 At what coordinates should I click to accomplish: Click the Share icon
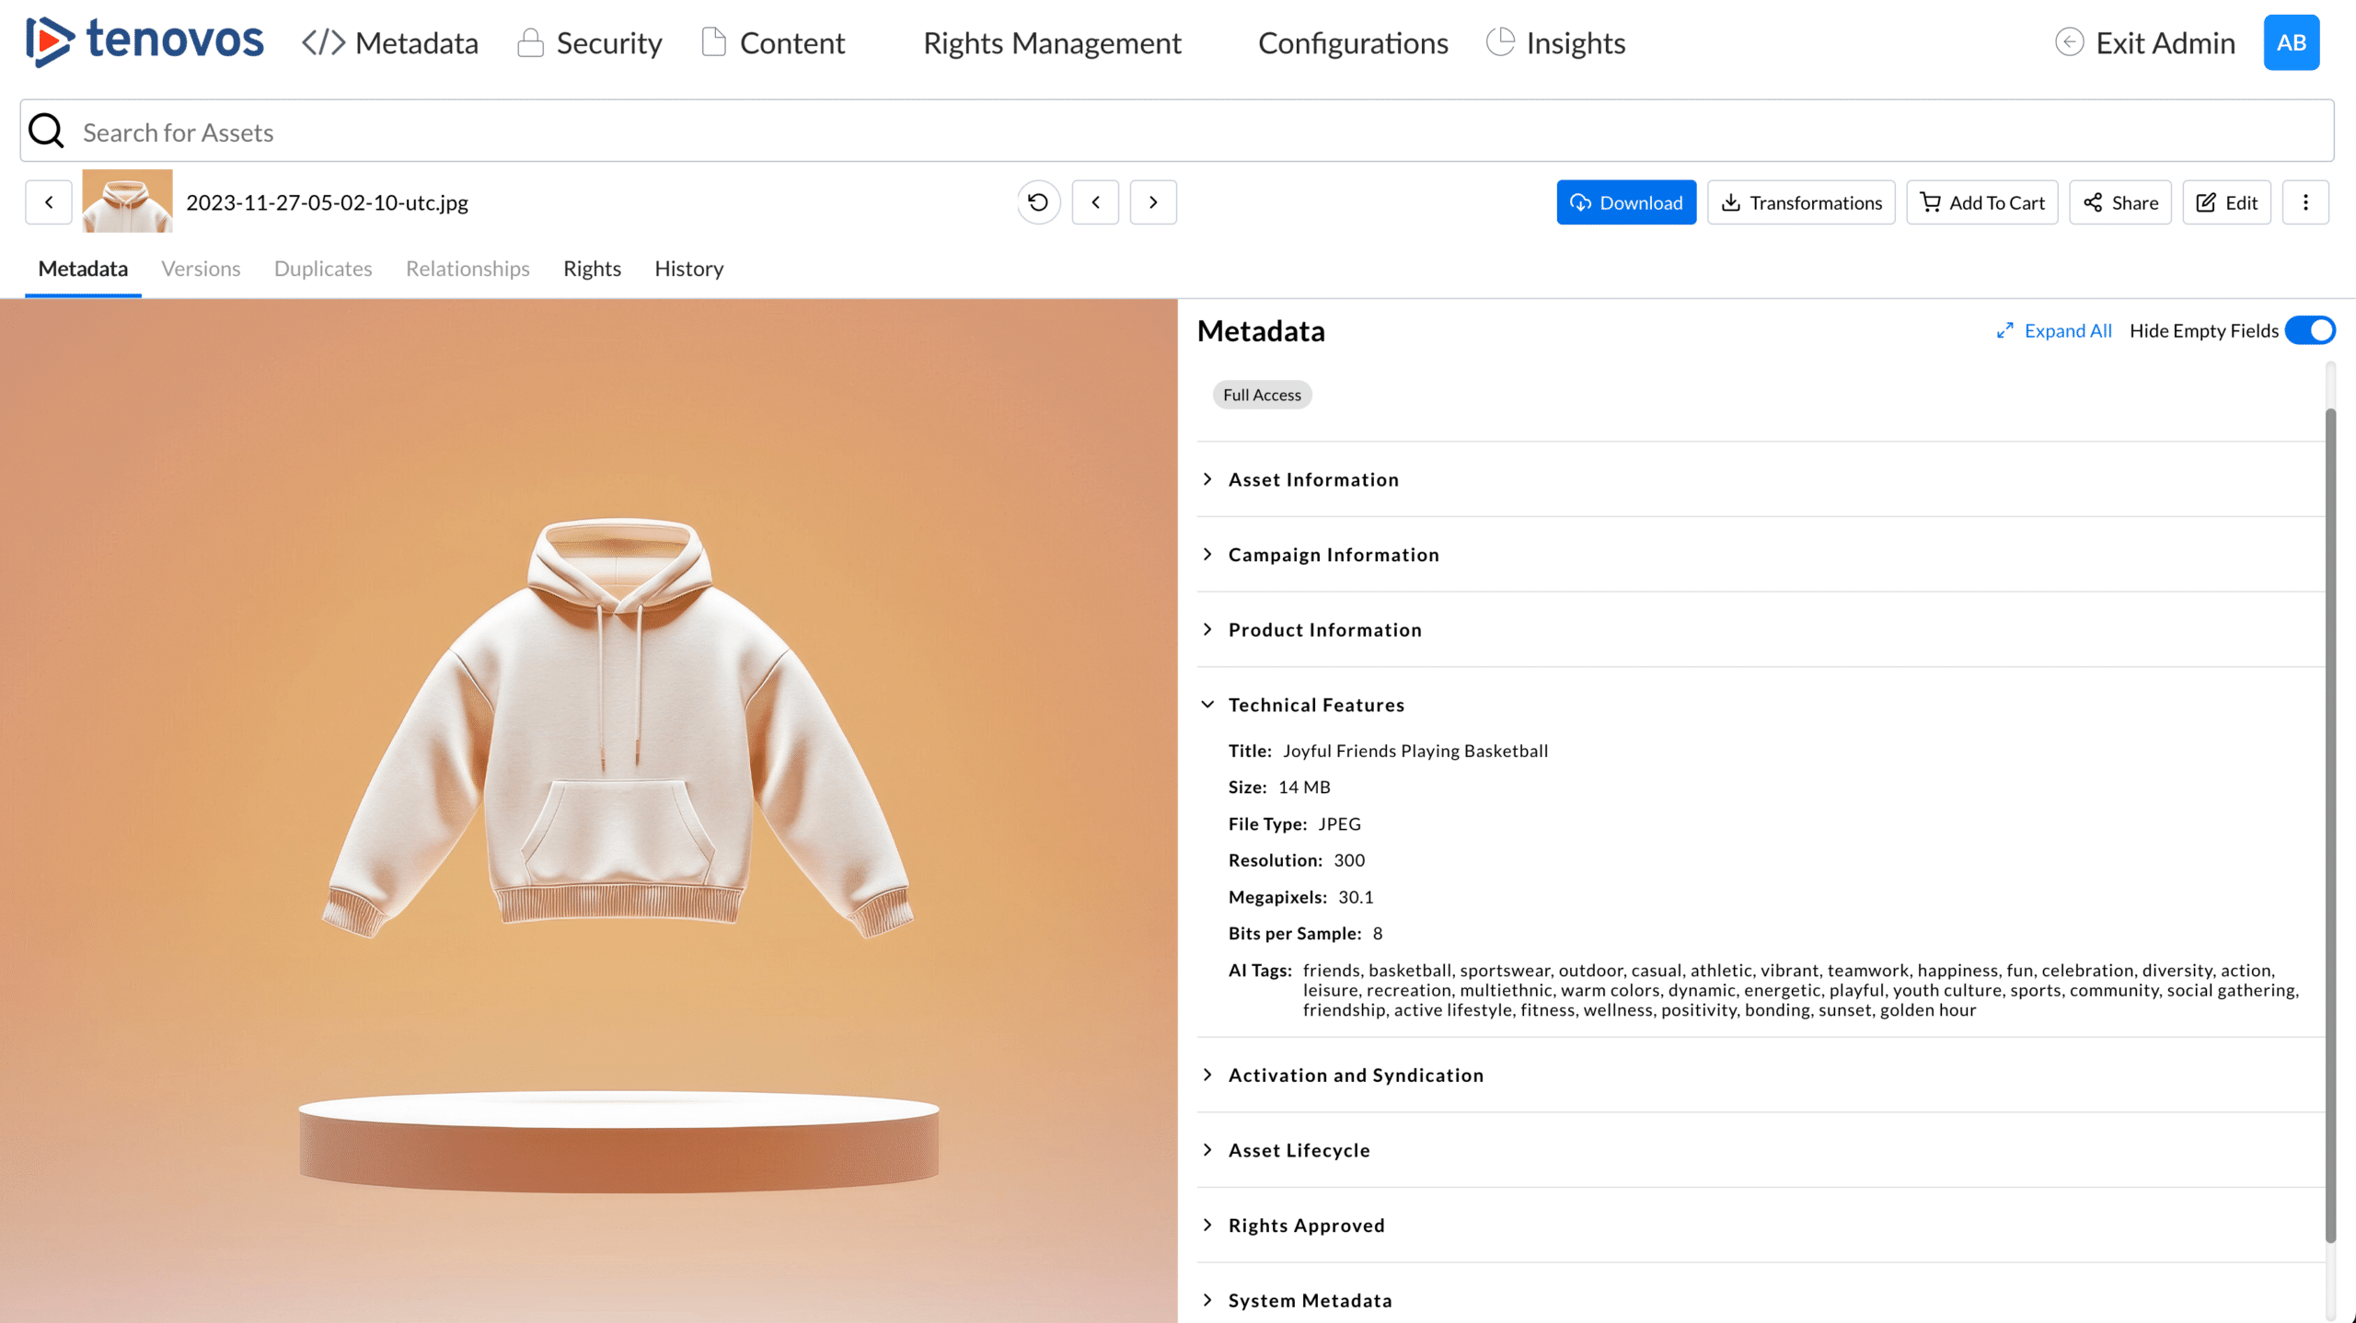pyautogui.click(x=2092, y=201)
